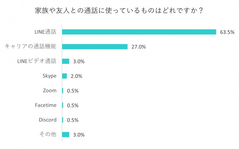Click the Facetime axis label

tap(46, 105)
